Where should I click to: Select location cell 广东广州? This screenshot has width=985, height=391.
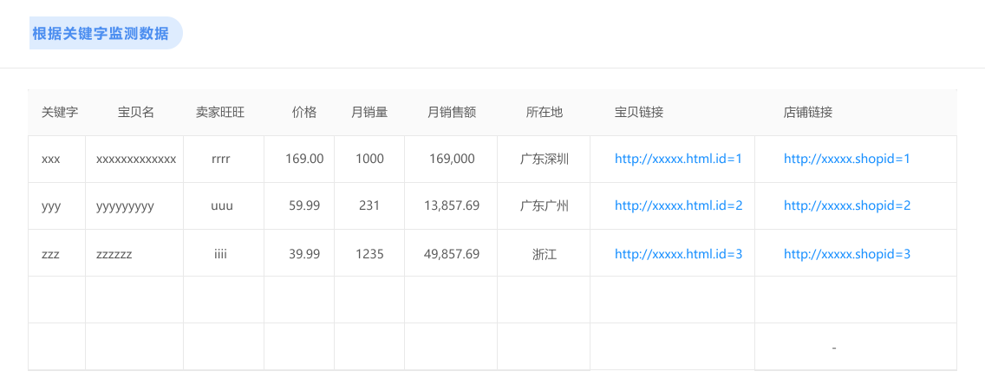[545, 205]
